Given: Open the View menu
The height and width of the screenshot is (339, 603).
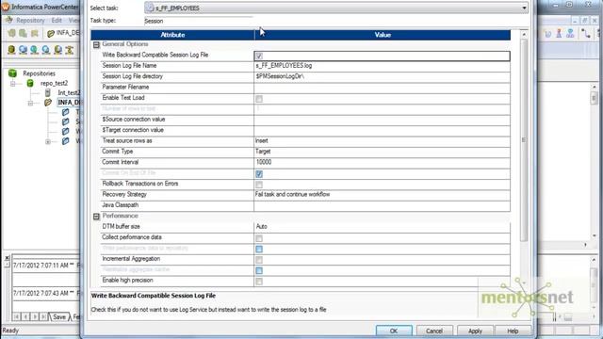Looking at the screenshot, I should (x=73, y=20).
